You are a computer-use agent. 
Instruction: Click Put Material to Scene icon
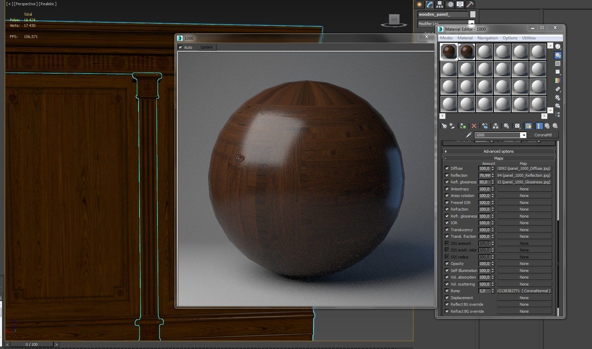tap(452, 126)
